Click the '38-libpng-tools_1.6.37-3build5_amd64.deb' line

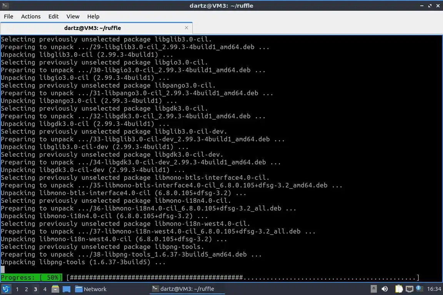pos(131,254)
